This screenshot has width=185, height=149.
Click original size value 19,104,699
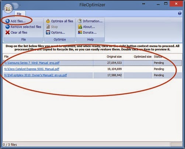115,69
